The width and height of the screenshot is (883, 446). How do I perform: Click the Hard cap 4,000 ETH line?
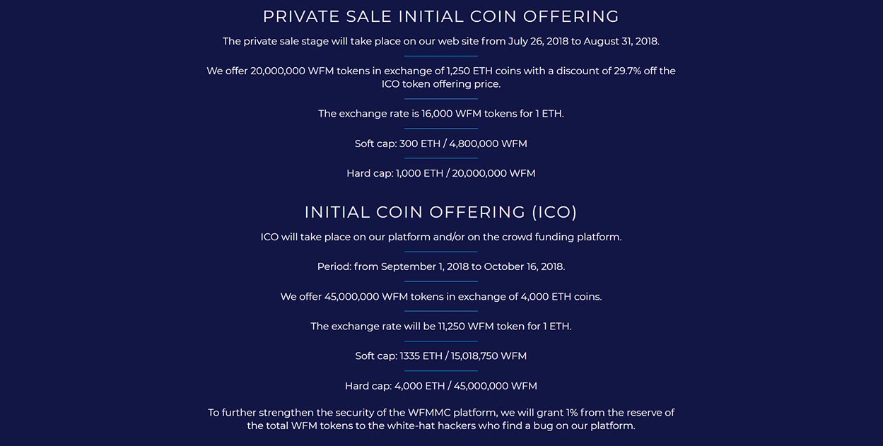click(441, 386)
